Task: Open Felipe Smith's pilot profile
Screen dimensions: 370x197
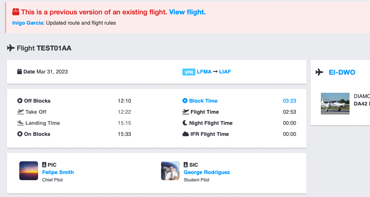Action: point(58,172)
